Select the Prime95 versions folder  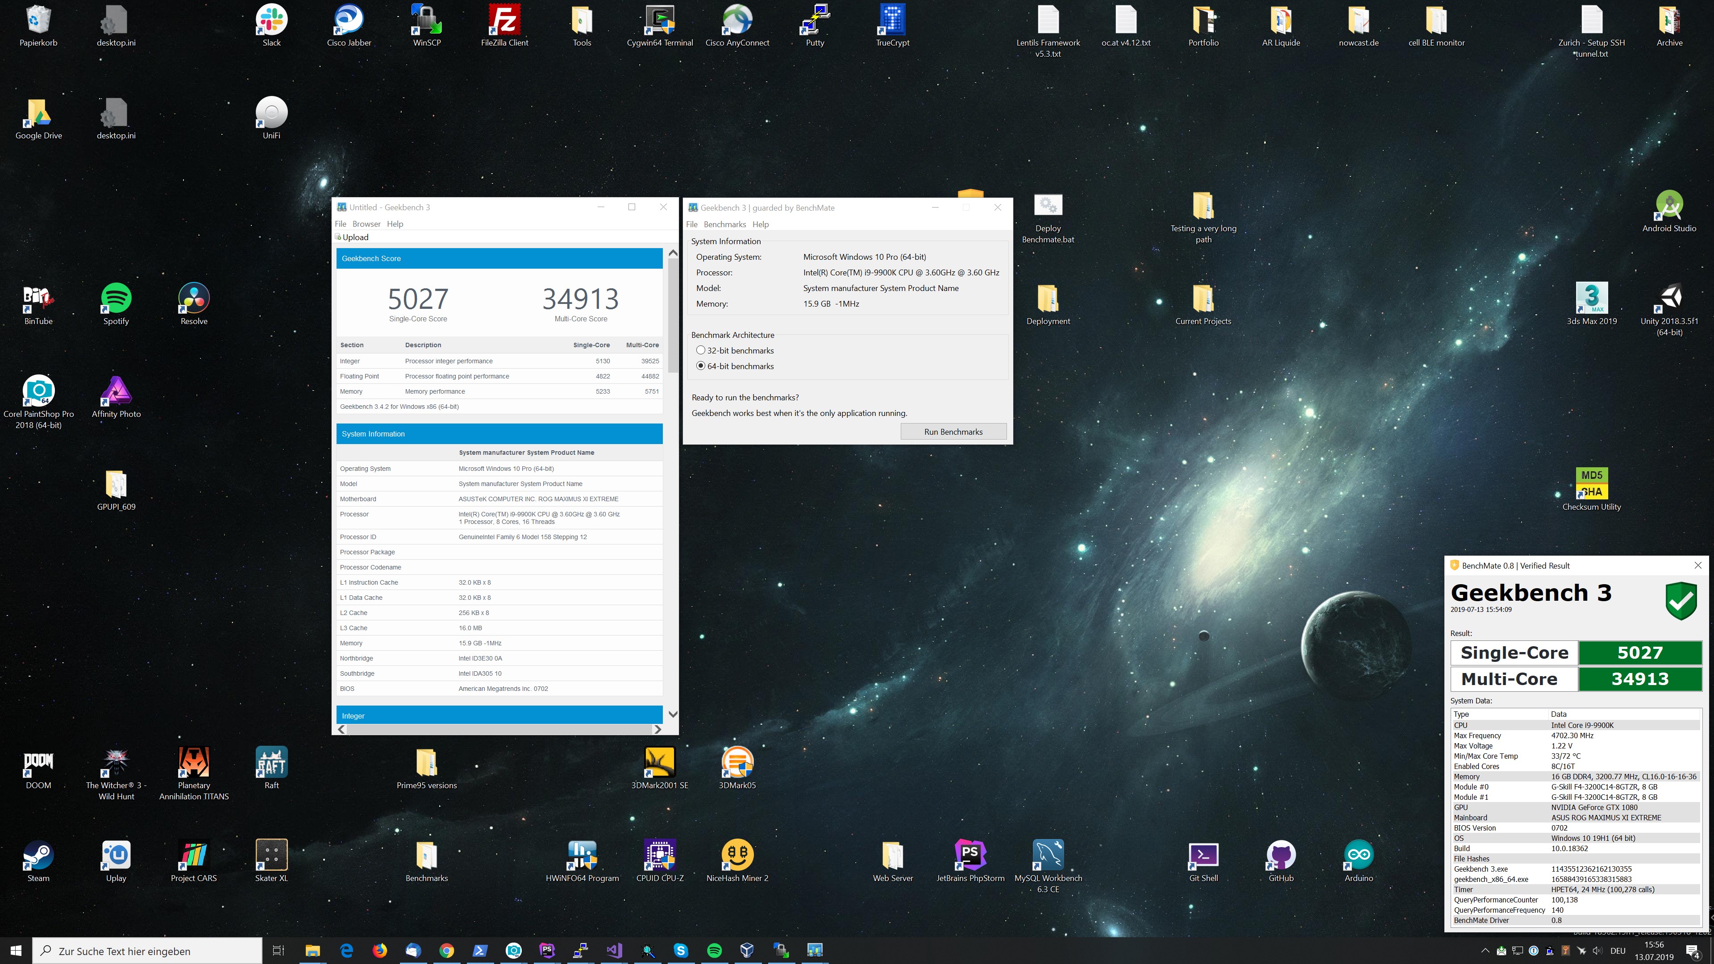pyautogui.click(x=427, y=769)
